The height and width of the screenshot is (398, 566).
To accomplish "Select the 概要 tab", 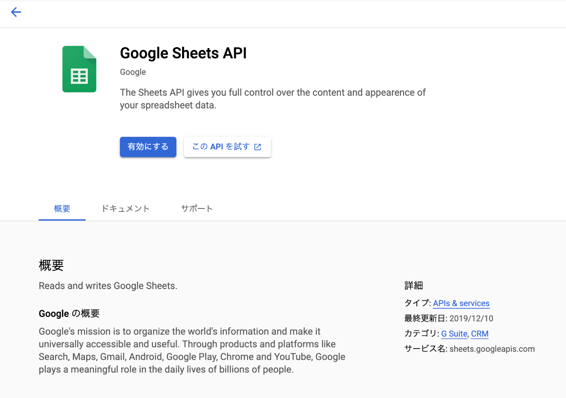I will (62, 208).
